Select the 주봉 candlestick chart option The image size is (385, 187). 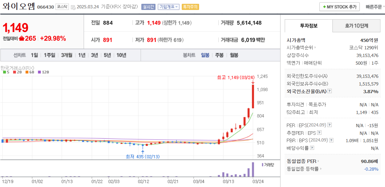pos(219,55)
